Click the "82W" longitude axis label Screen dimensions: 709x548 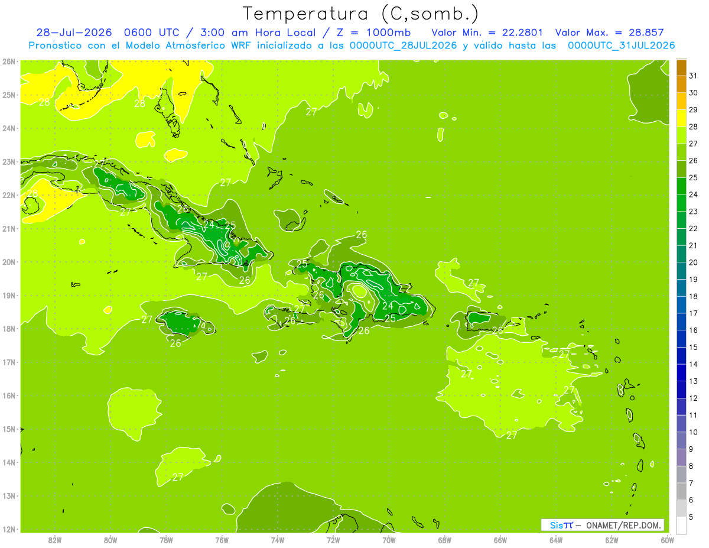(55, 540)
